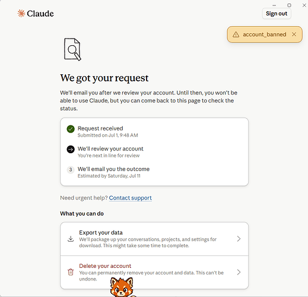The height and width of the screenshot is (297, 308).
Task: Click the black arrow review step icon
Action: click(x=71, y=149)
